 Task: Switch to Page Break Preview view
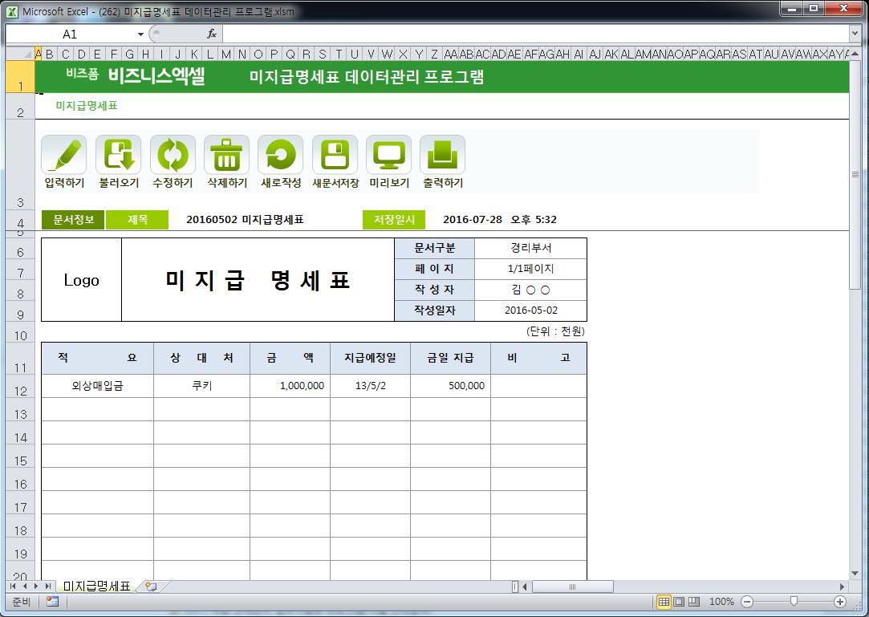coord(693,602)
